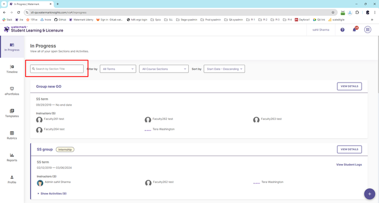Open the help question mark icon
Viewport: 379px width, 203px height.
(x=342, y=30)
